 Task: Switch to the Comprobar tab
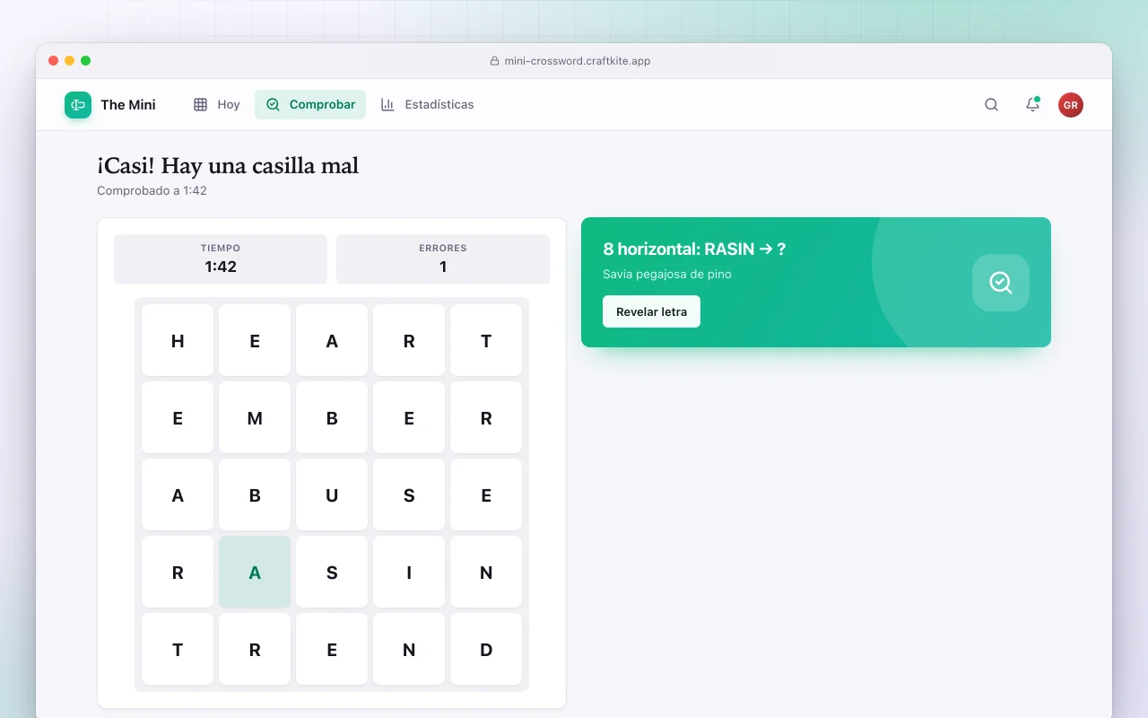point(310,105)
